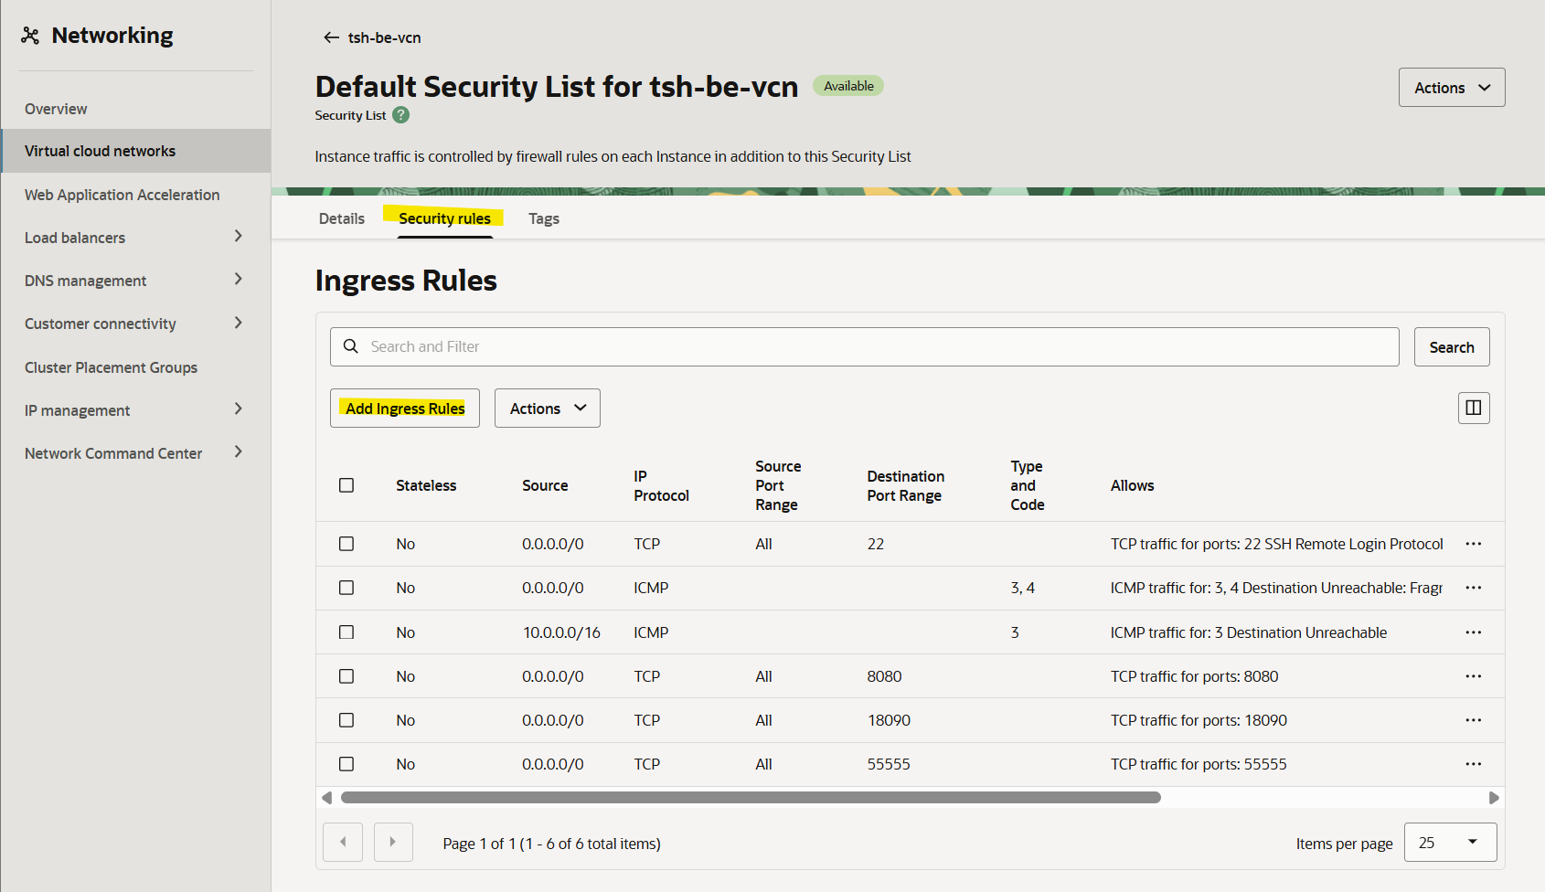Open the Items per page dropdown
1545x892 pixels.
coord(1450,842)
